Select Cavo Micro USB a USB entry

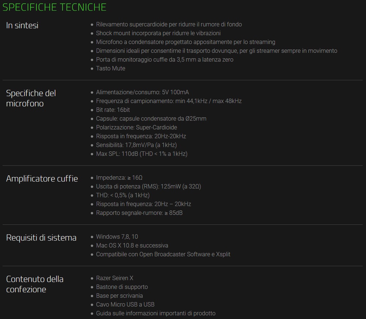[125, 305]
